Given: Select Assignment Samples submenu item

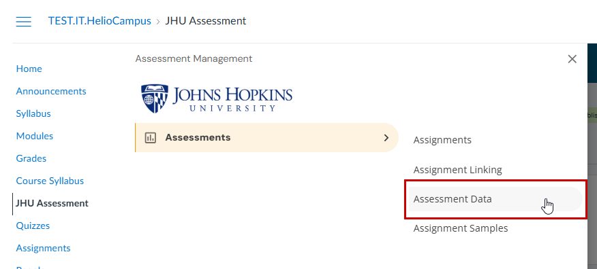Looking at the screenshot, I should tap(461, 228).
